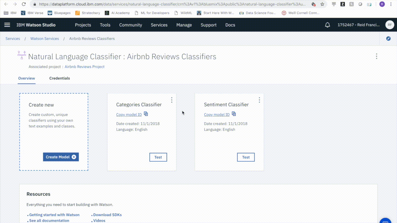Click Copy model ID under Categories Classifier
Viewport: 397px width, 223px height.
pos(129,115)
